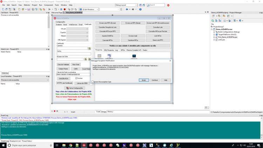Click the Run (green play) toolbar icon
263x148 pixels.
(49, 9)
